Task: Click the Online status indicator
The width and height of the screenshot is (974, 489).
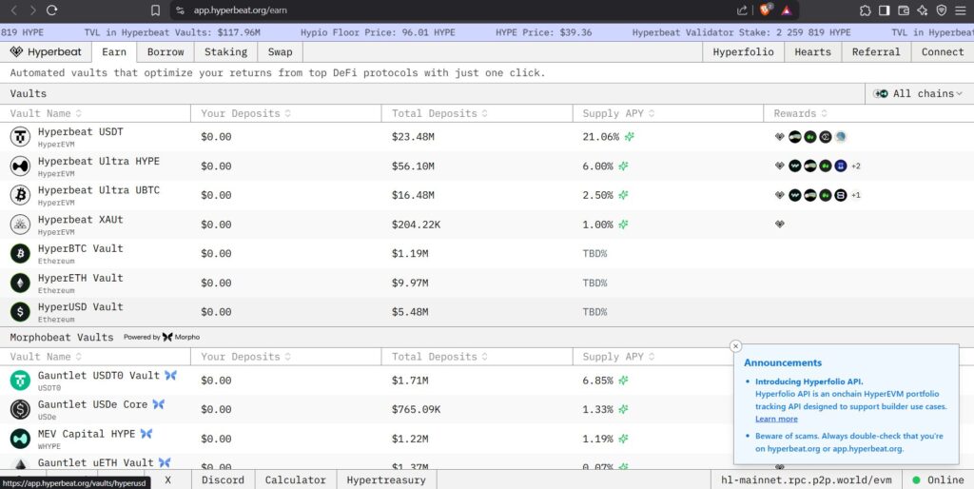Action: coord(938,479)
